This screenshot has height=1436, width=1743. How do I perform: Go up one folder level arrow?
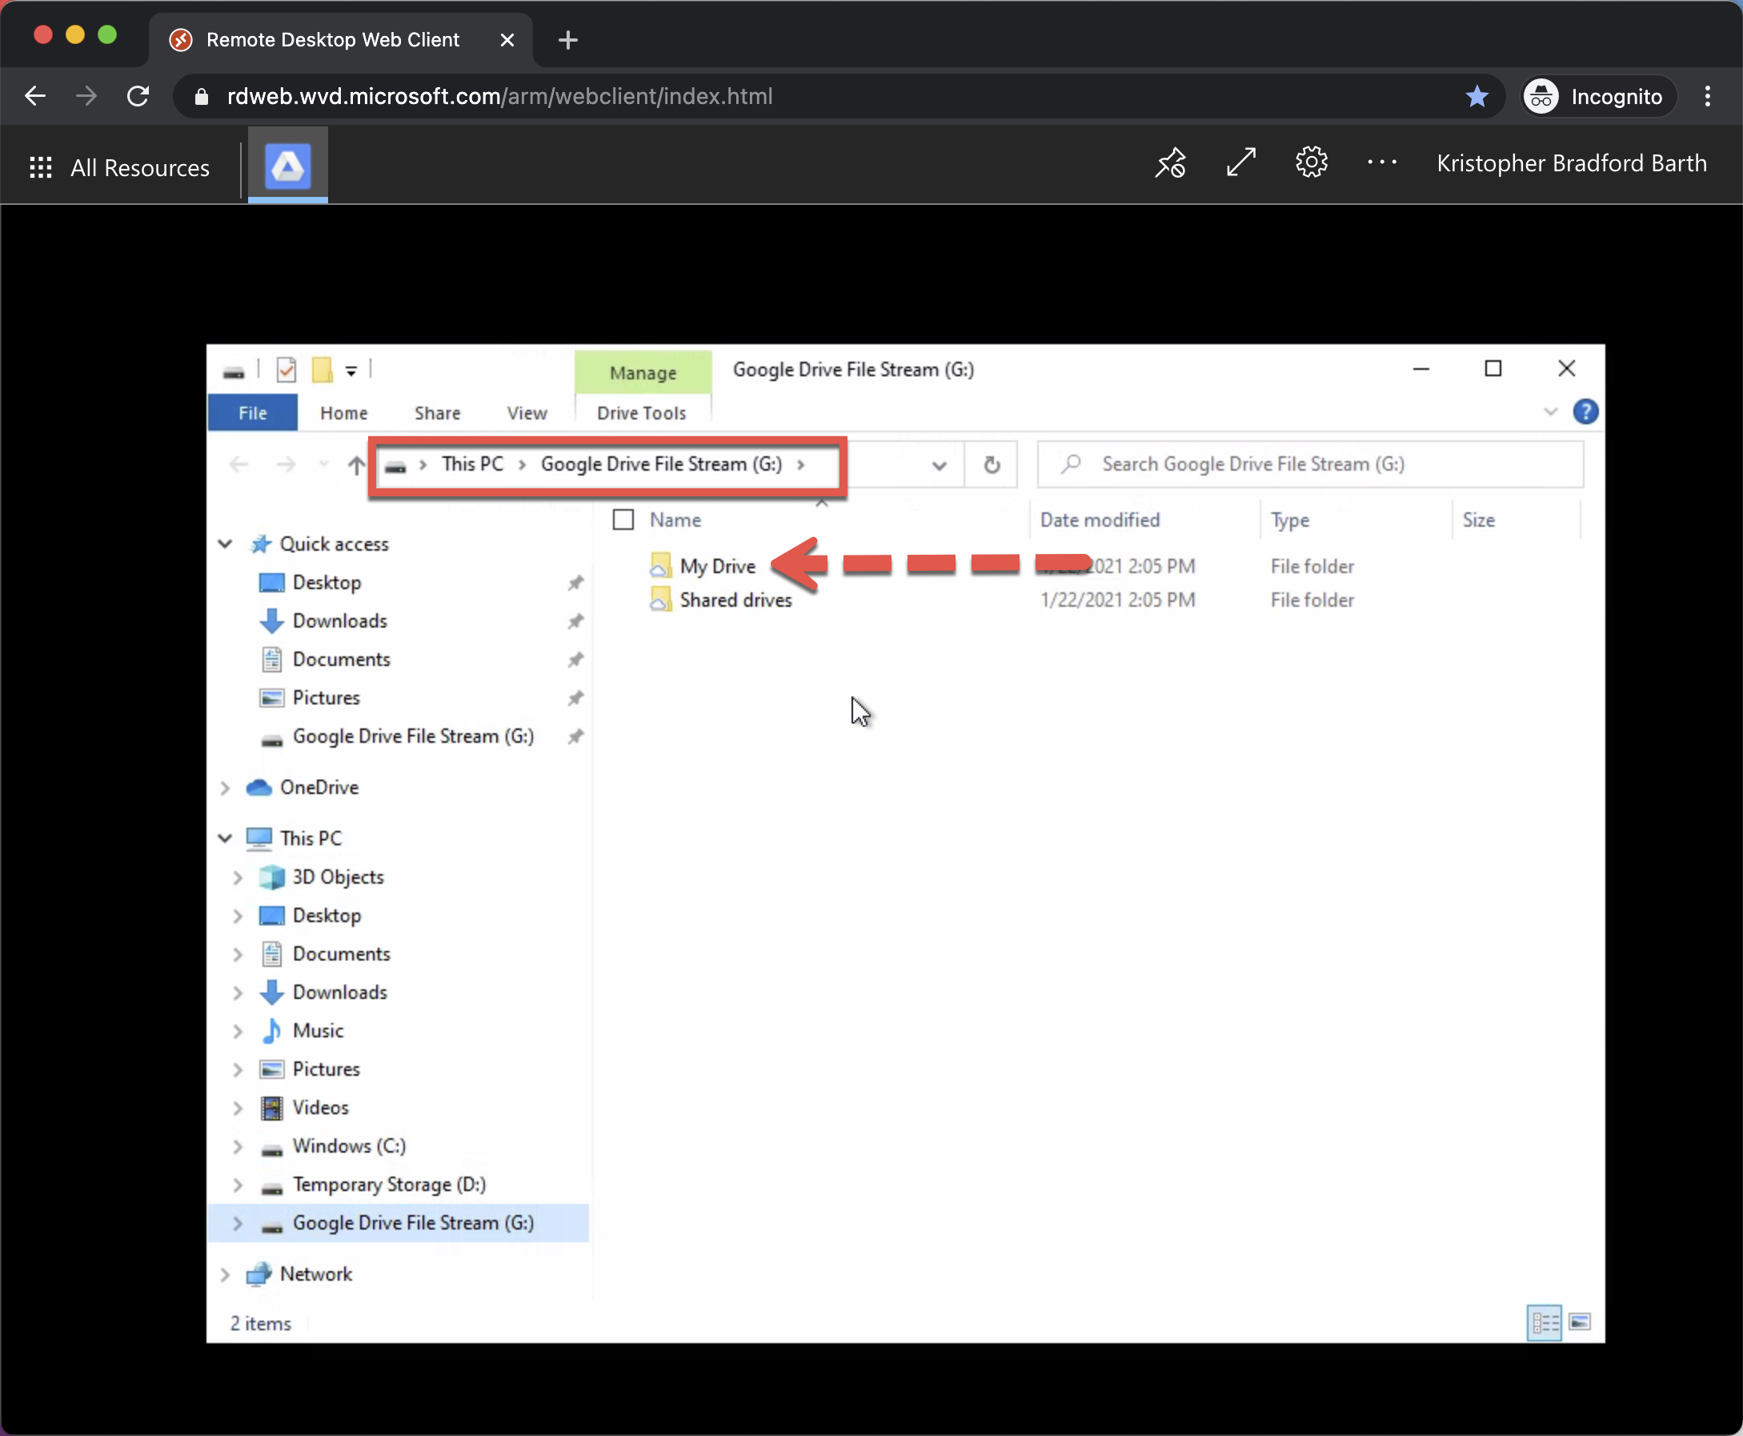355,465
